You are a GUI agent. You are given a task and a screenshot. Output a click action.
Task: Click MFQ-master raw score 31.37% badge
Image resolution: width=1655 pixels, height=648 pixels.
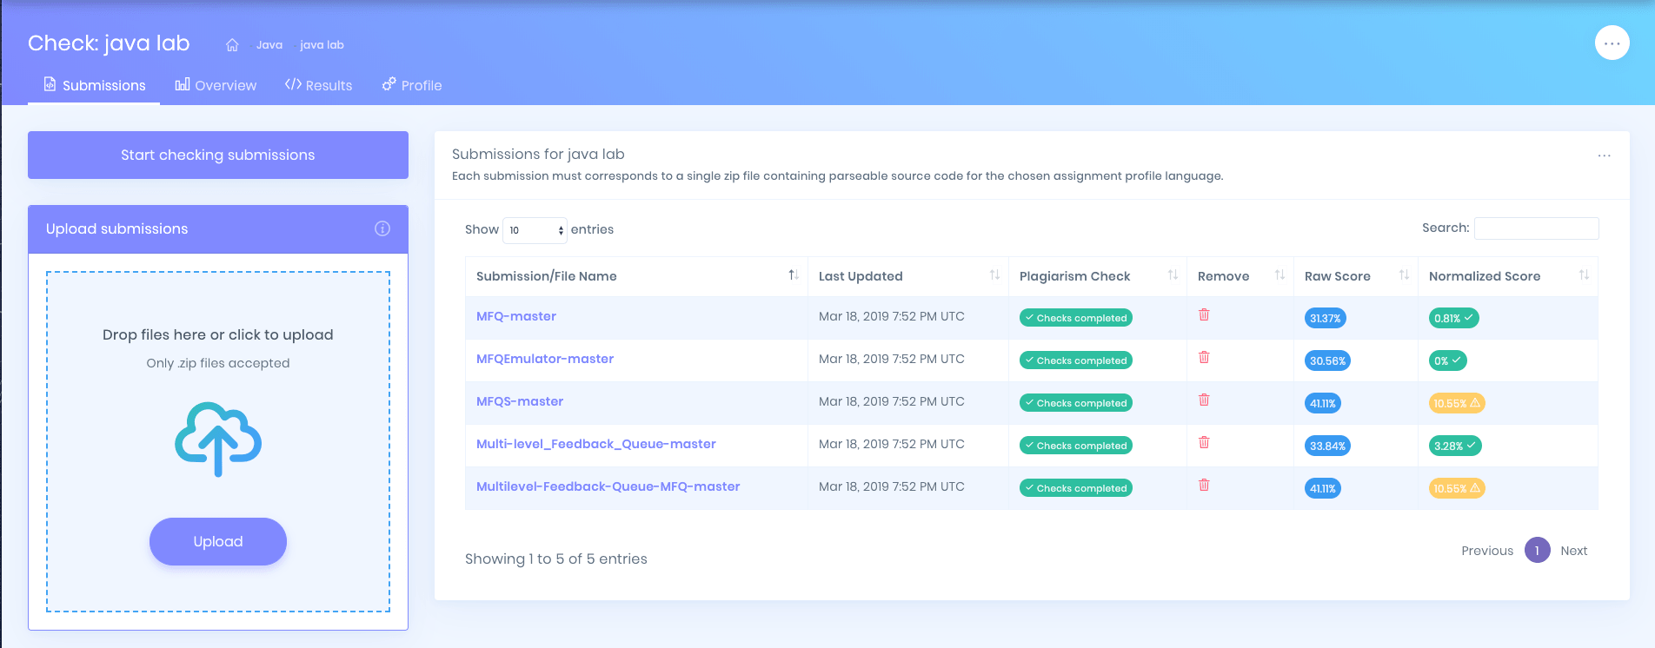click(1326, 318)
